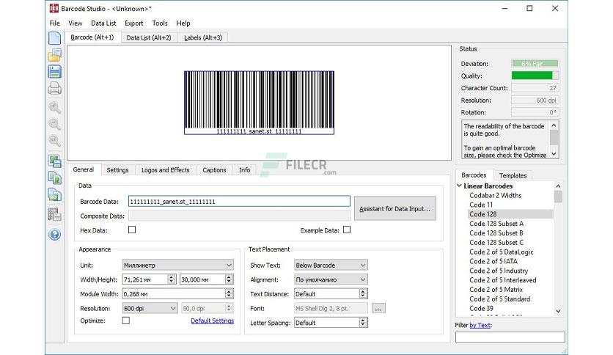This screenshot has width=613, height=355.
Task: Open the Info tab
Action: pos(244,170)
